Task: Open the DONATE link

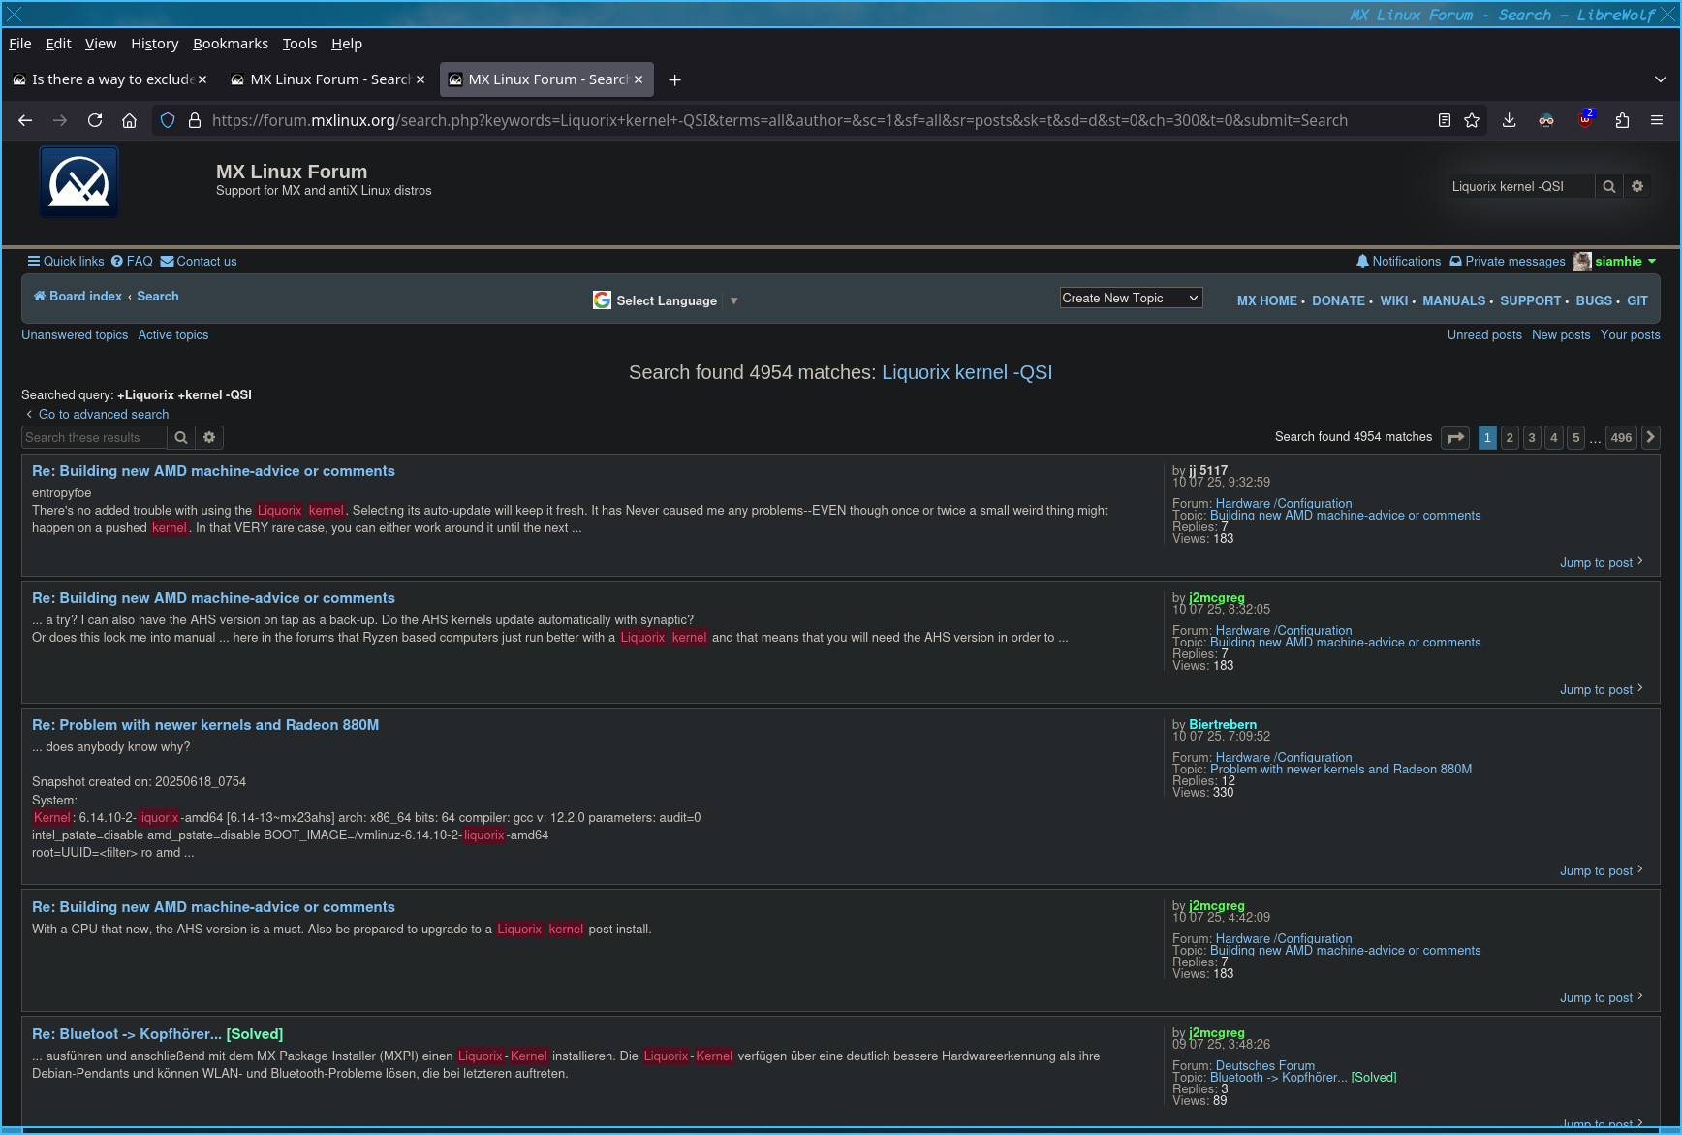Action: (1338, 300)
